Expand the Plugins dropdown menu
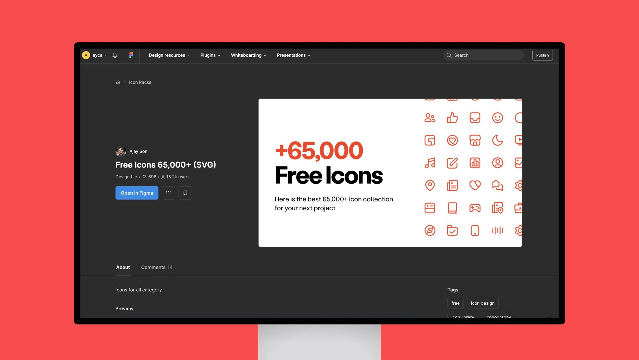639x360 pixels. click(210, 55)
